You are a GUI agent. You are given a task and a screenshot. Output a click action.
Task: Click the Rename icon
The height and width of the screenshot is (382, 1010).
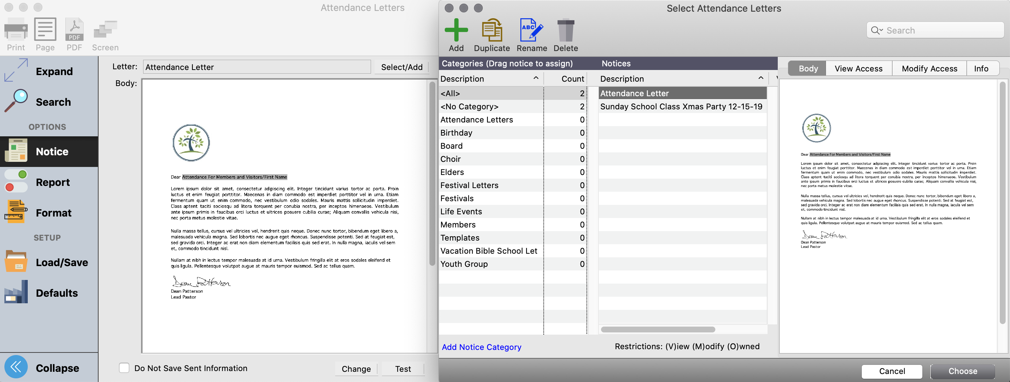pos(531,31)
